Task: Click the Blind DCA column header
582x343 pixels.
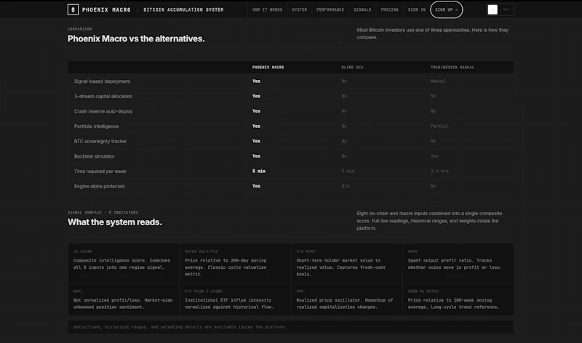Action: point(352,68)
